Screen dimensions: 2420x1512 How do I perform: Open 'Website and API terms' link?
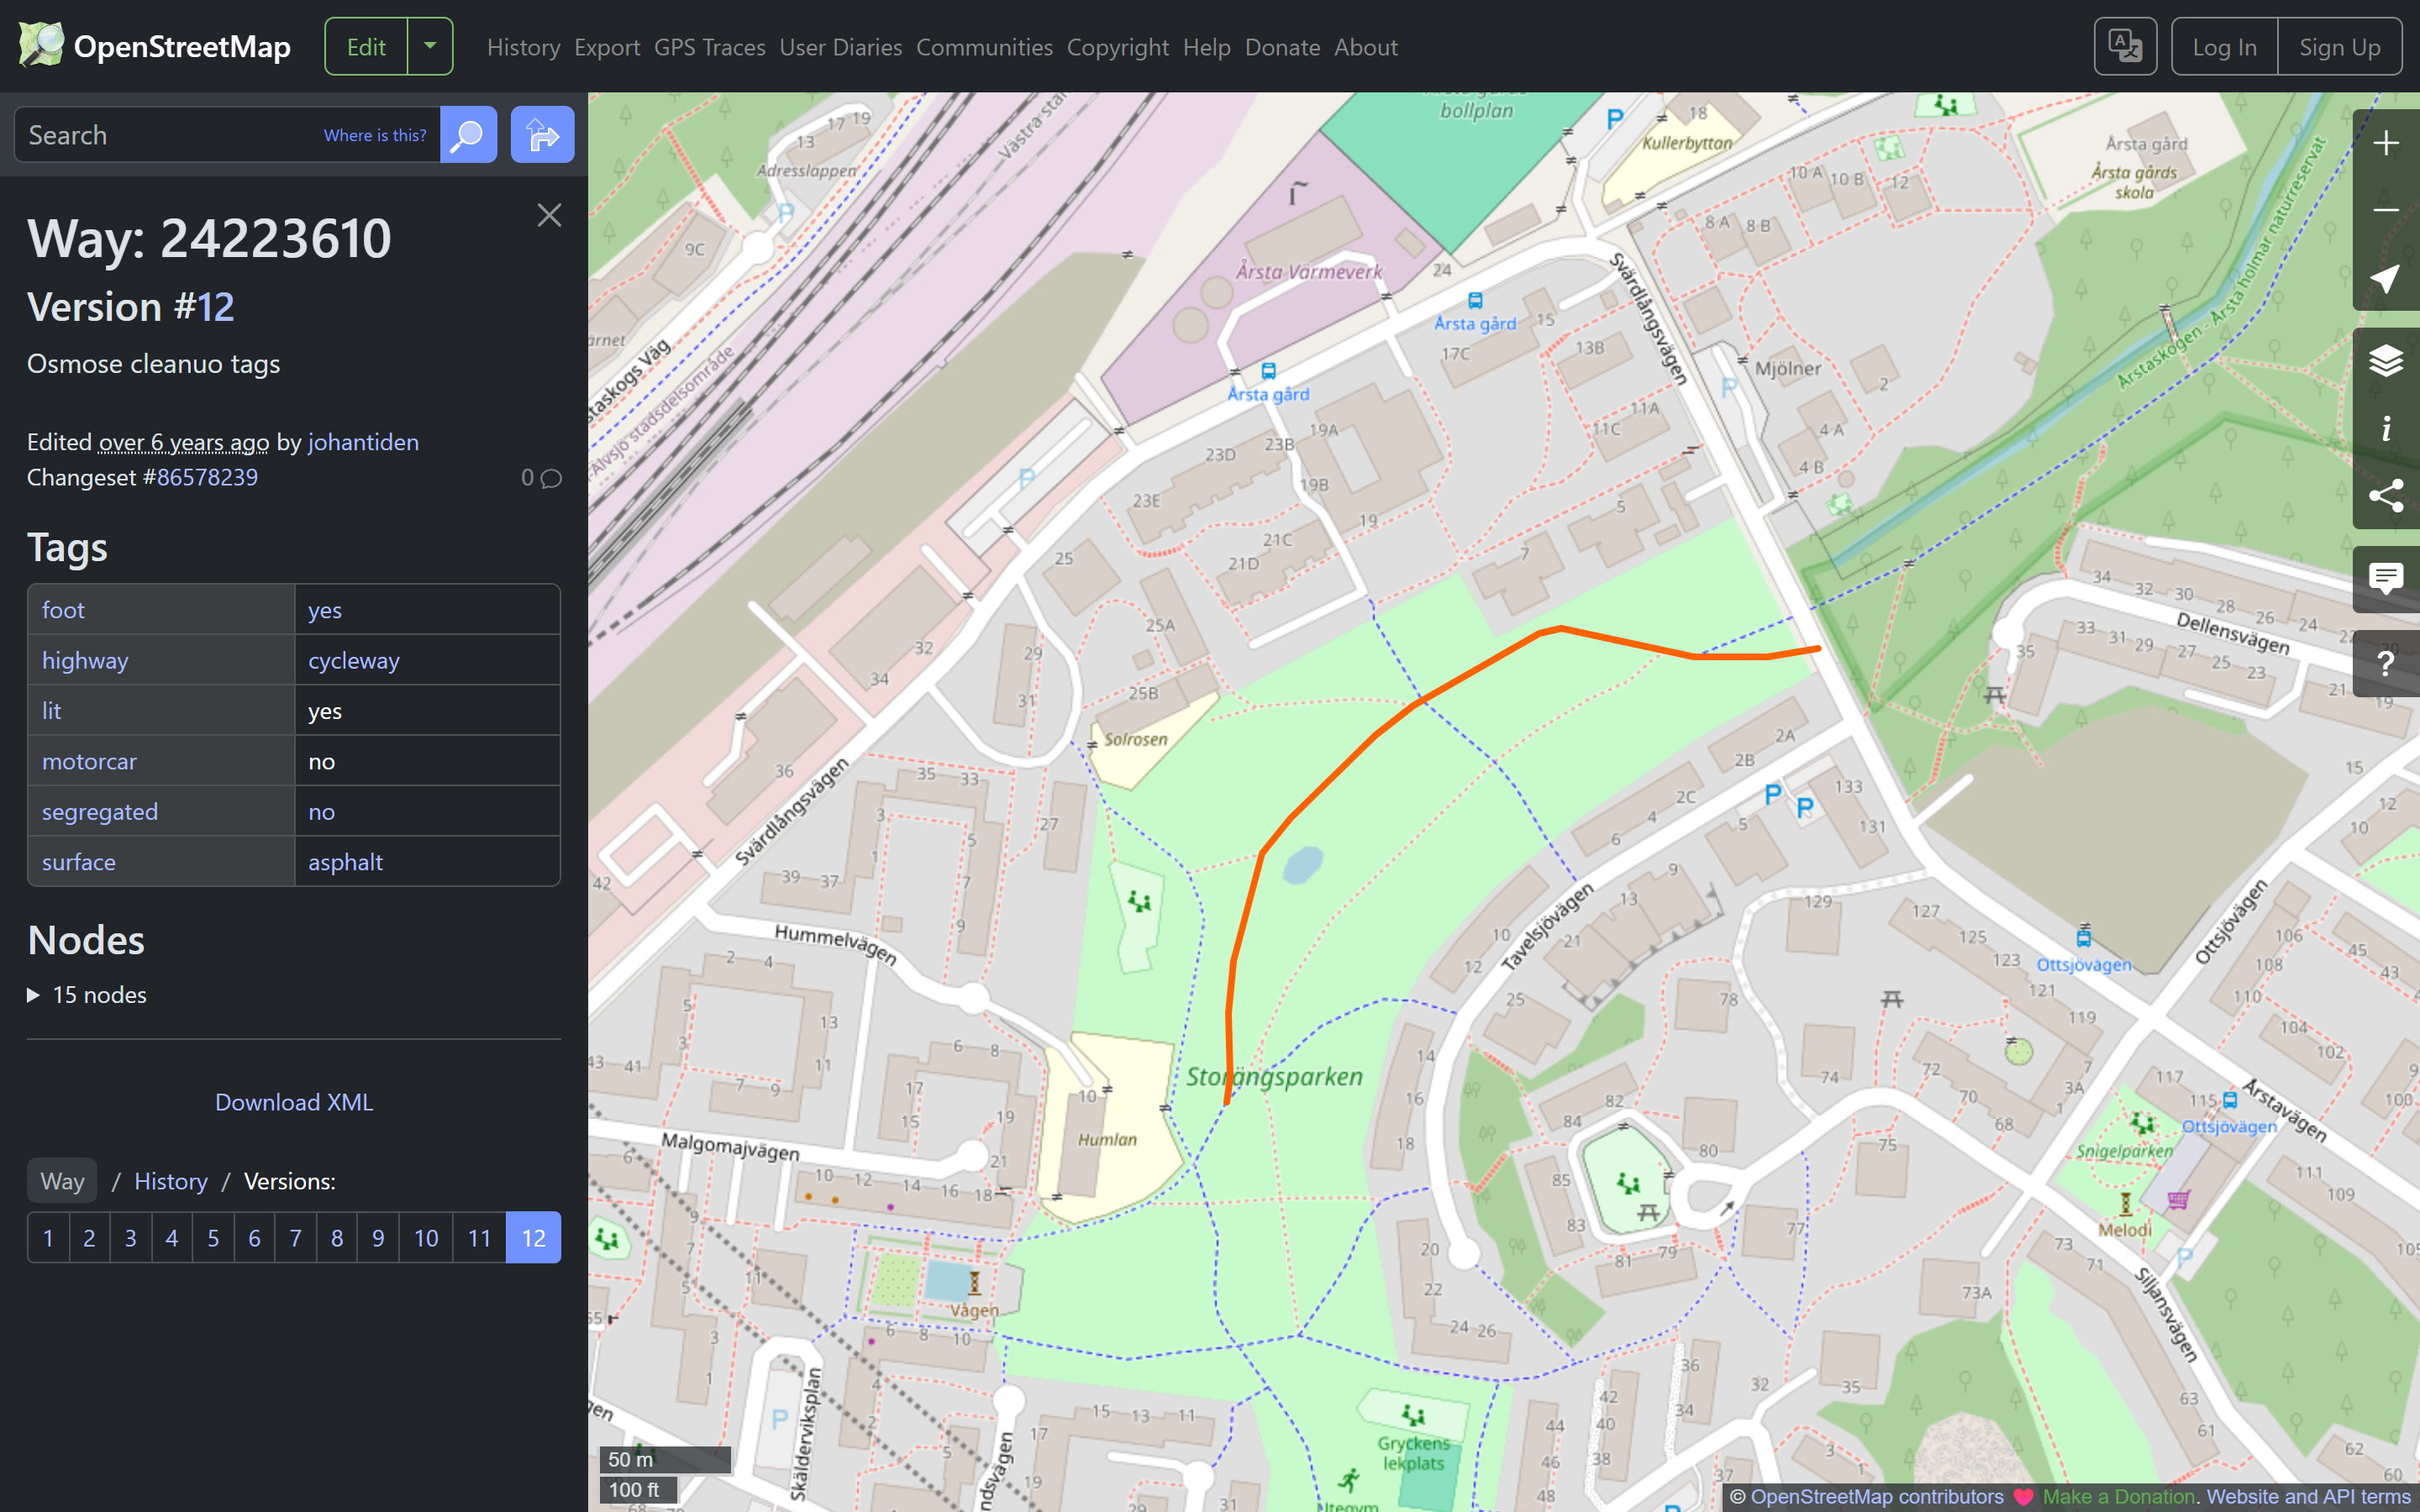pyautogui.click(x=2308, y=1497)
